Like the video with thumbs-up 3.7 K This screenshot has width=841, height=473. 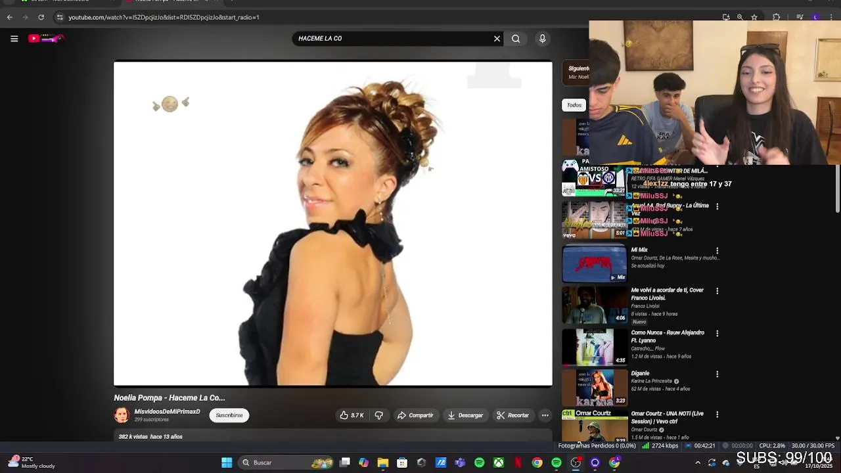(x=352, y=415)
